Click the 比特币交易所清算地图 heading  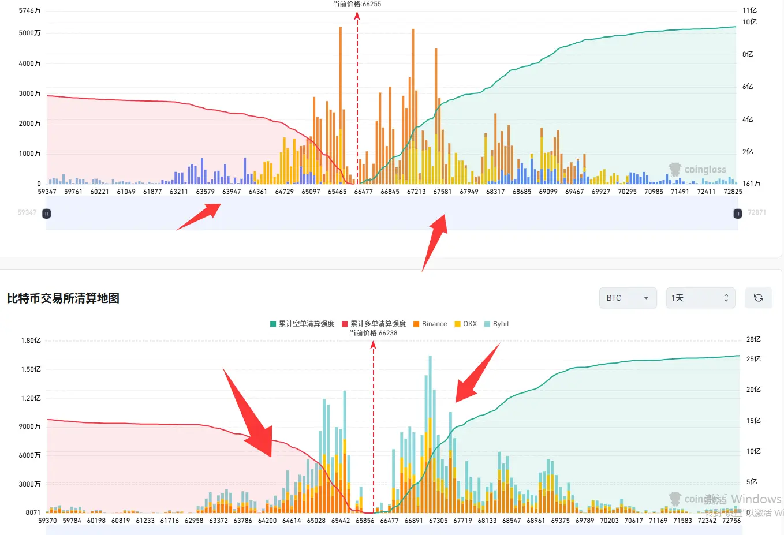64,298
